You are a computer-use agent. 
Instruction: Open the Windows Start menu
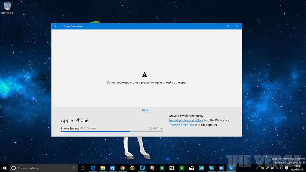coord(5,168)
